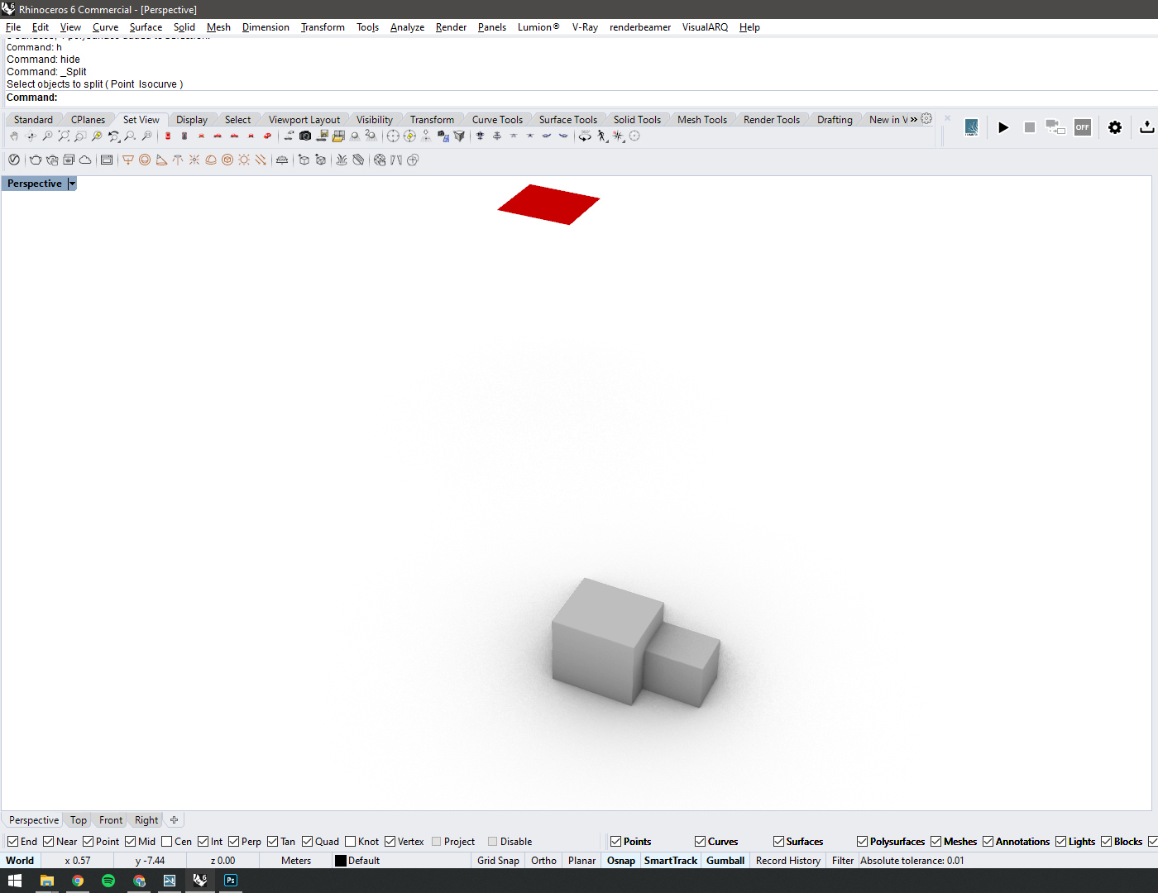Image resolution: width=1158 pixels, height=893 pixels.
Task: Toggle Gumball in the status bar
Action: point(725,861)
